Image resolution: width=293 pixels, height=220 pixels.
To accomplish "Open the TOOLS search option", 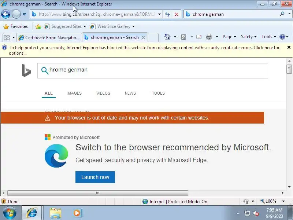I will point(158,93).
